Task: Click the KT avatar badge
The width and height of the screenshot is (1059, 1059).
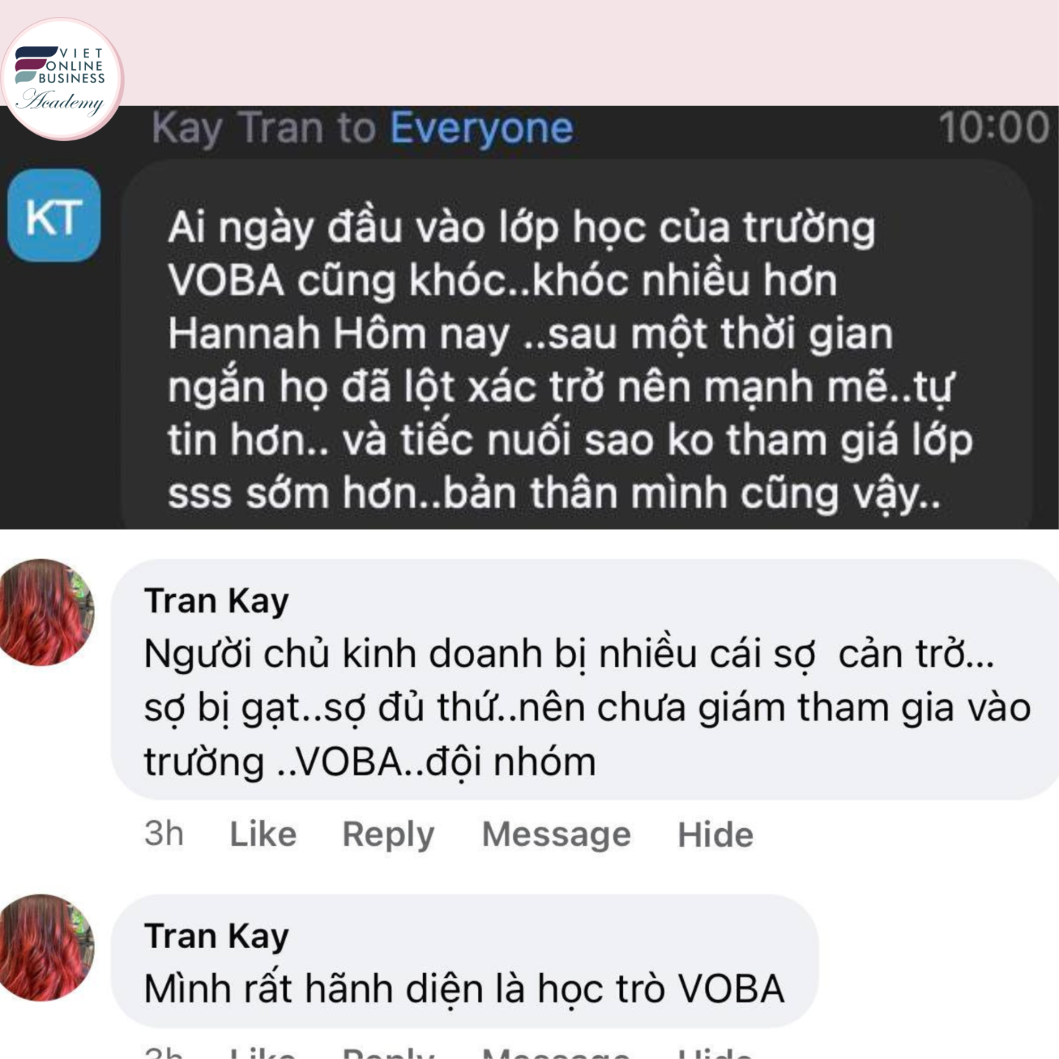Action: pos(54,216)
